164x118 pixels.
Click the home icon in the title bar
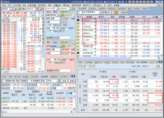pos(120,2)
